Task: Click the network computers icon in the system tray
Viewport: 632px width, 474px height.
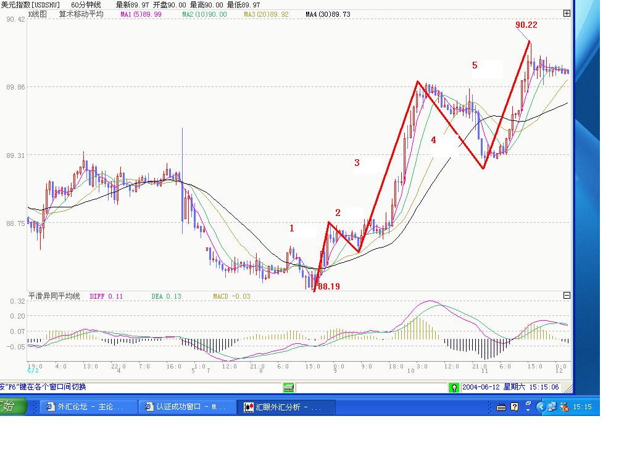Action: [x=552, y=407]
